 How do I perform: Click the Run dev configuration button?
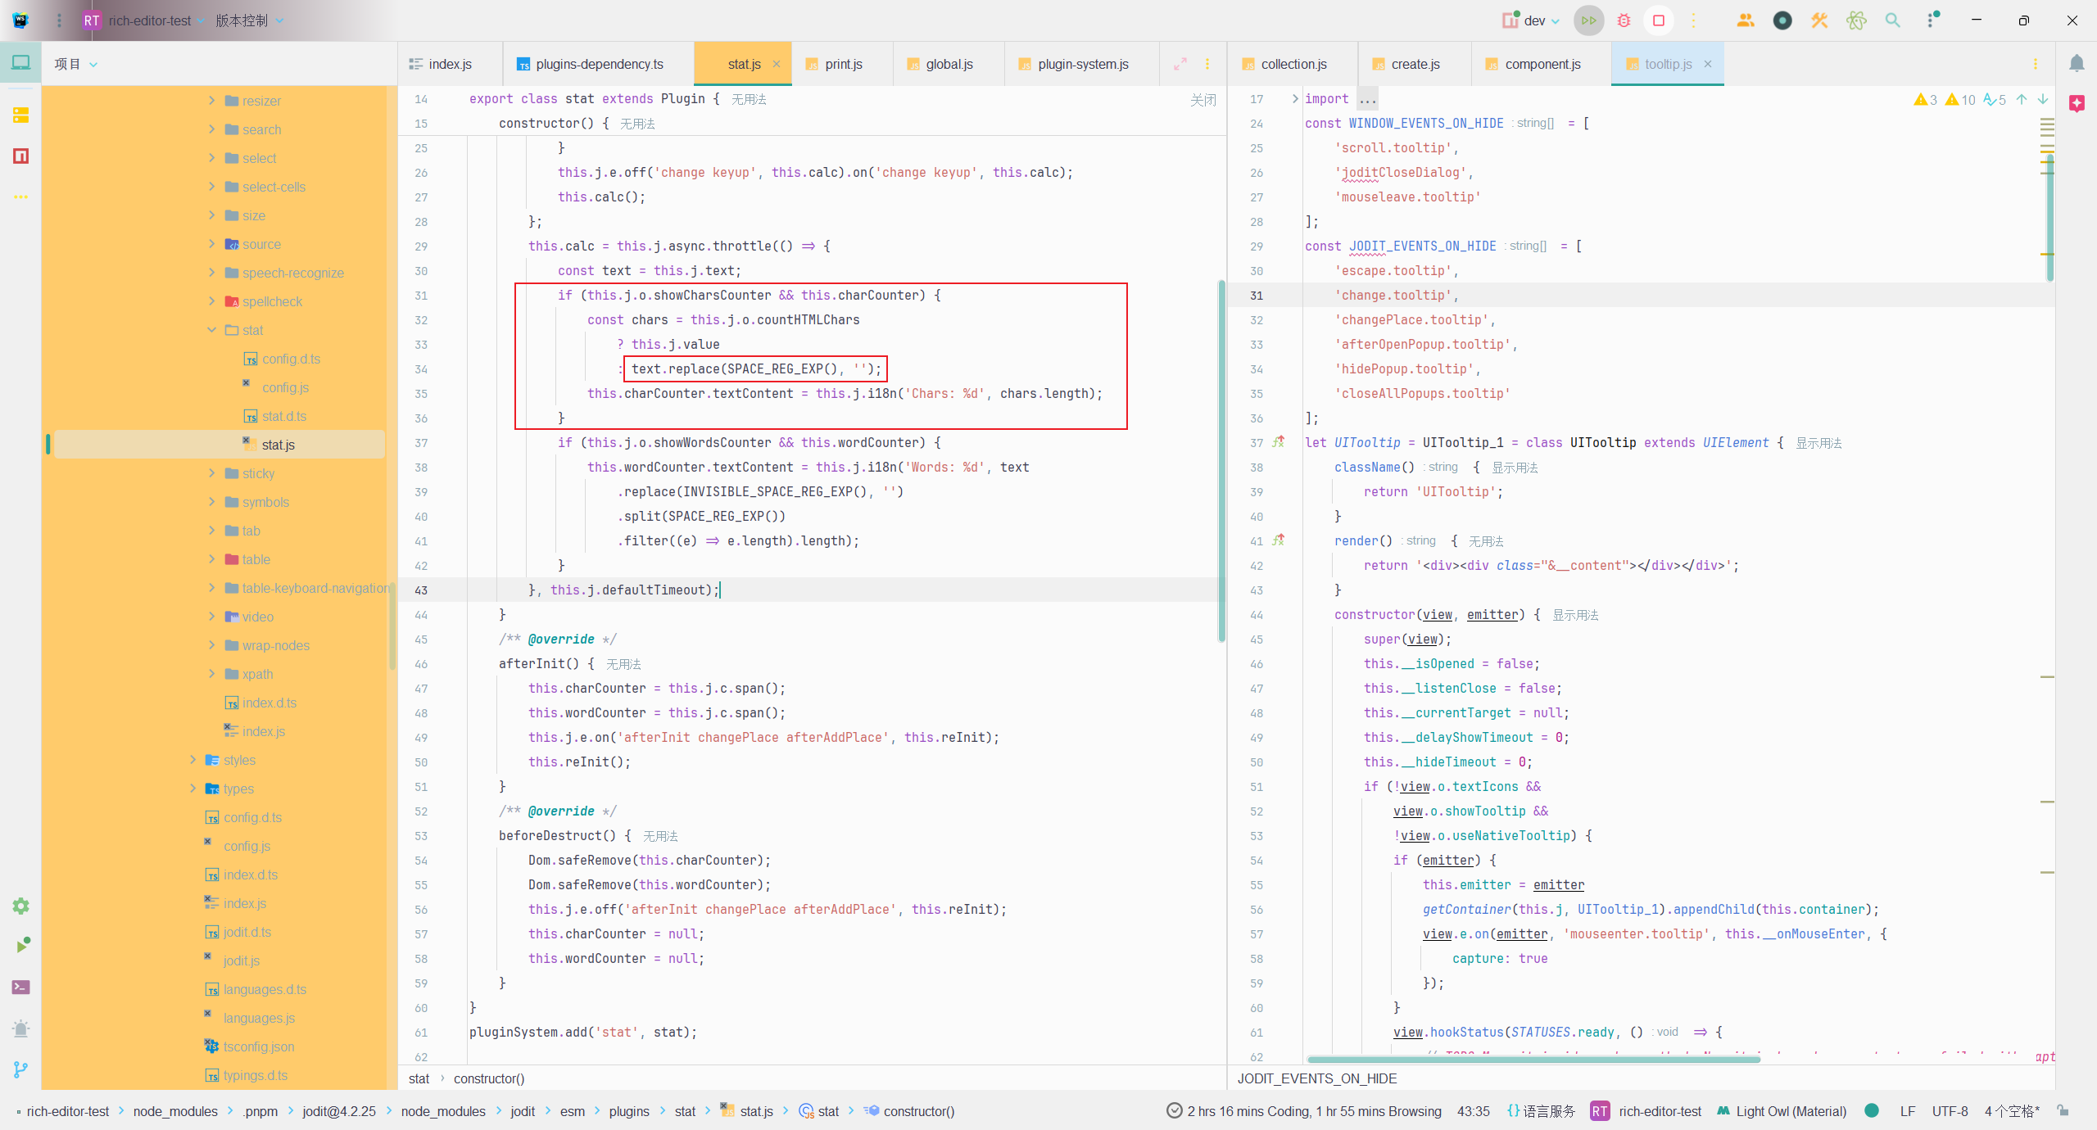click(x=1588, y=20)
